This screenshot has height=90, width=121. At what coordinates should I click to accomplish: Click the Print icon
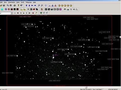point(15,5)
